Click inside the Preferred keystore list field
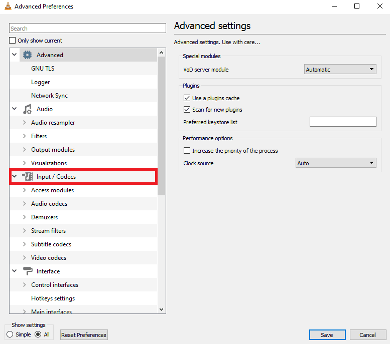 (343, 122)
